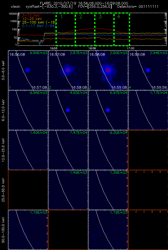This screenshot has width=168, height=250.
Task: Select the blue 0.1-17 MeV (-94) legend entry
Action: pos(38,25)
